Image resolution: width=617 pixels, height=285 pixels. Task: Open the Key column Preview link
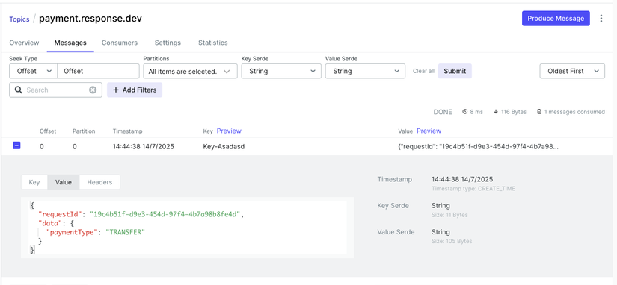pyautogui.click(x=229, y=131)
